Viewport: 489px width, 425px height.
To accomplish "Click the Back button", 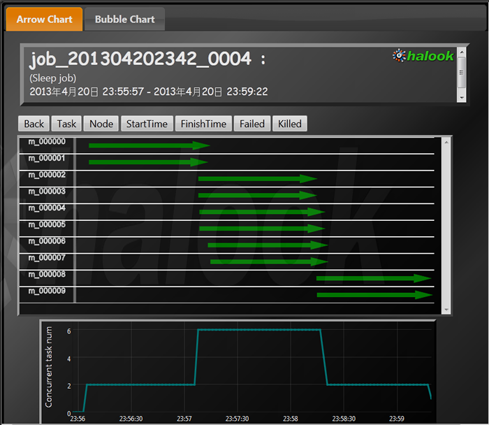I will coord(34,124).
